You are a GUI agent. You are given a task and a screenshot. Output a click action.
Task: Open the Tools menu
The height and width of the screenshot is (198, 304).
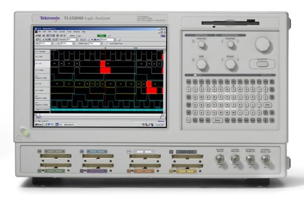[69, 31]
